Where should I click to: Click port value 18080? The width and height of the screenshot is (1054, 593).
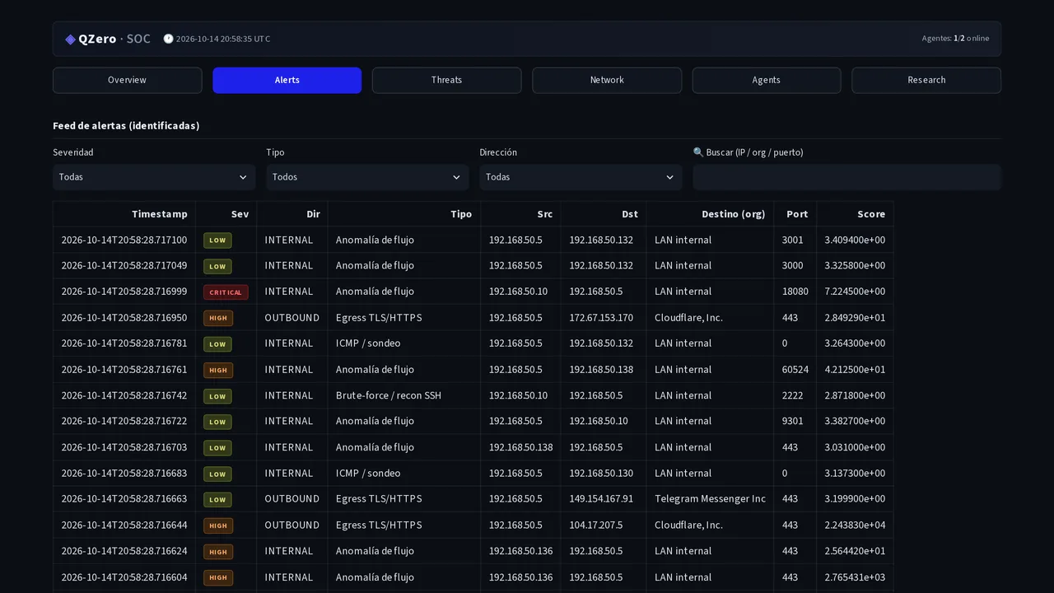coord(795,292)
